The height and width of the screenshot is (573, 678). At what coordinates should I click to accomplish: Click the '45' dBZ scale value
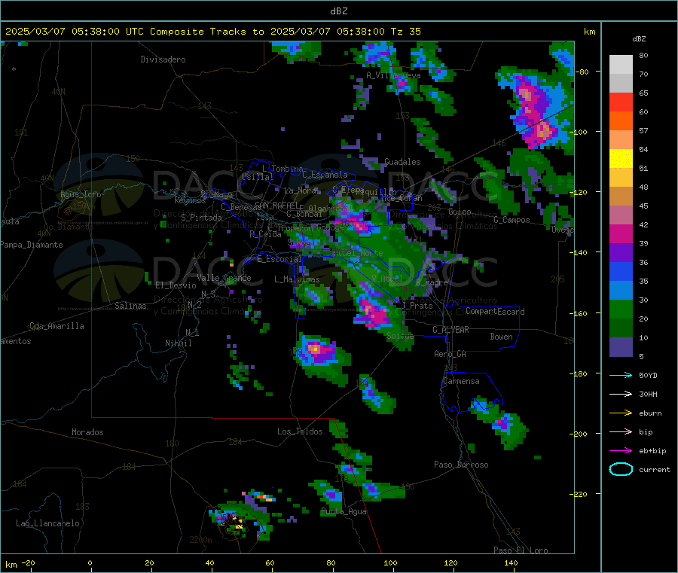click(643, 206)
